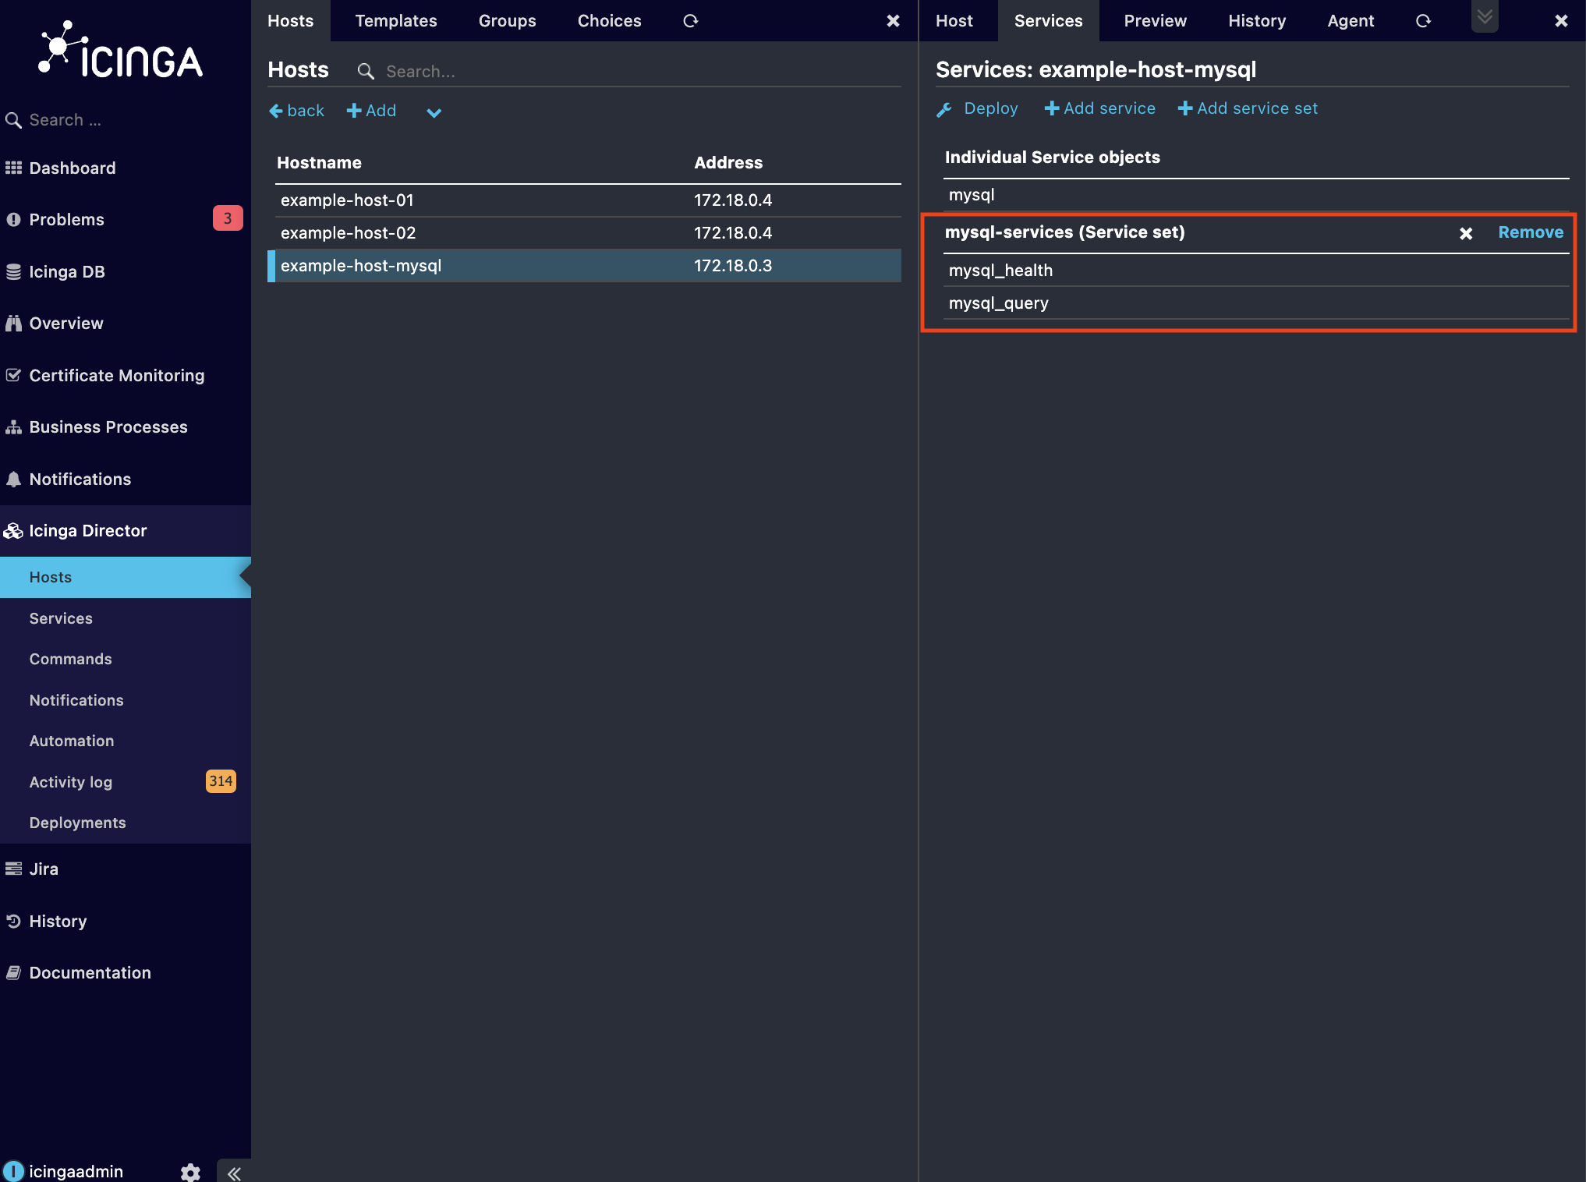This screenshot has width=1586, height=1182.
Task: Refresh the Hosts column with reload icon
Action: (x=690, y=21)
